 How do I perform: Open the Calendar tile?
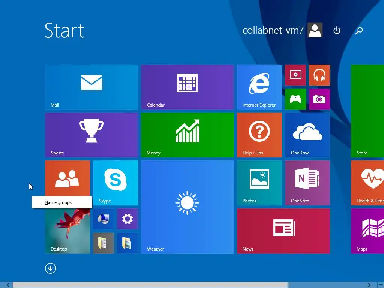click(x=187, y=87)
